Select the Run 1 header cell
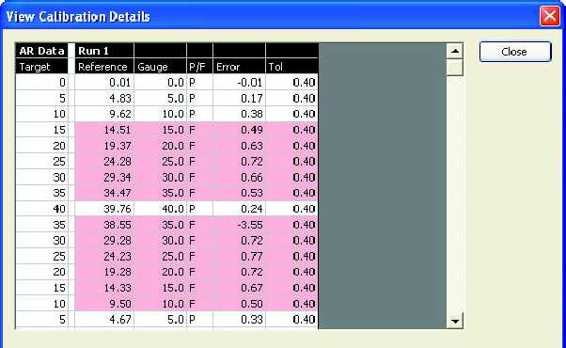Image resolution: width=566 pixels, height=348 pixels. 104,51
